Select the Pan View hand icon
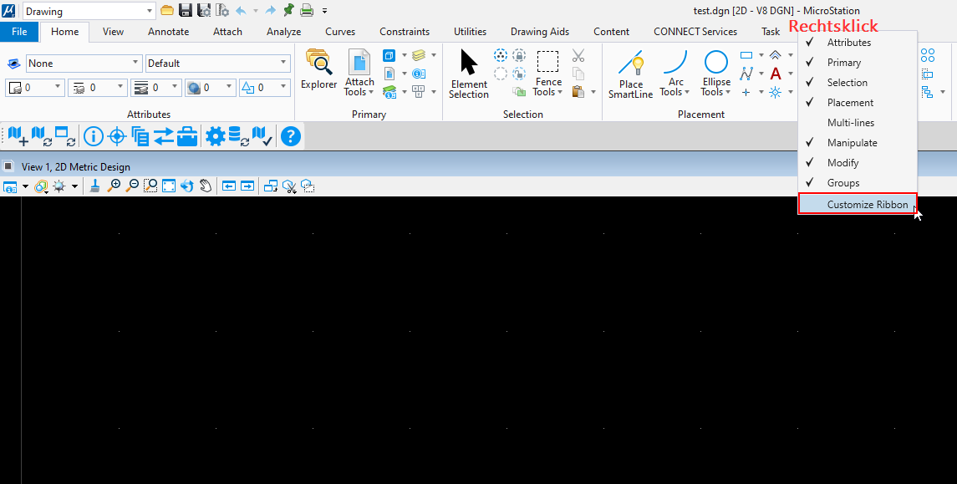 click(205, 186)
